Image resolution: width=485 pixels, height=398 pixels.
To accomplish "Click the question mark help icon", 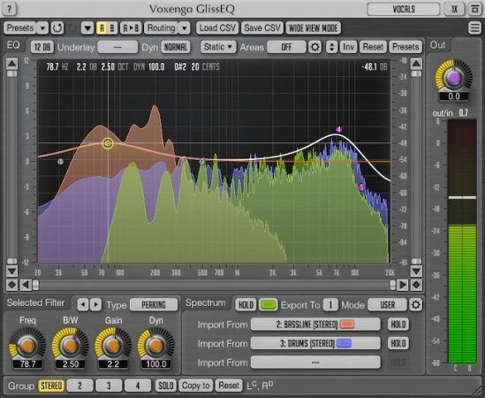I will coord(10,9).
